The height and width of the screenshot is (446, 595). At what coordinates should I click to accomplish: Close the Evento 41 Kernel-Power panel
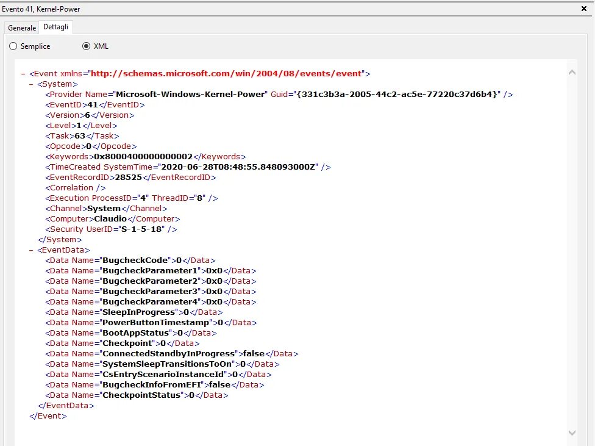pyautogui.click(x=584, y=9)
